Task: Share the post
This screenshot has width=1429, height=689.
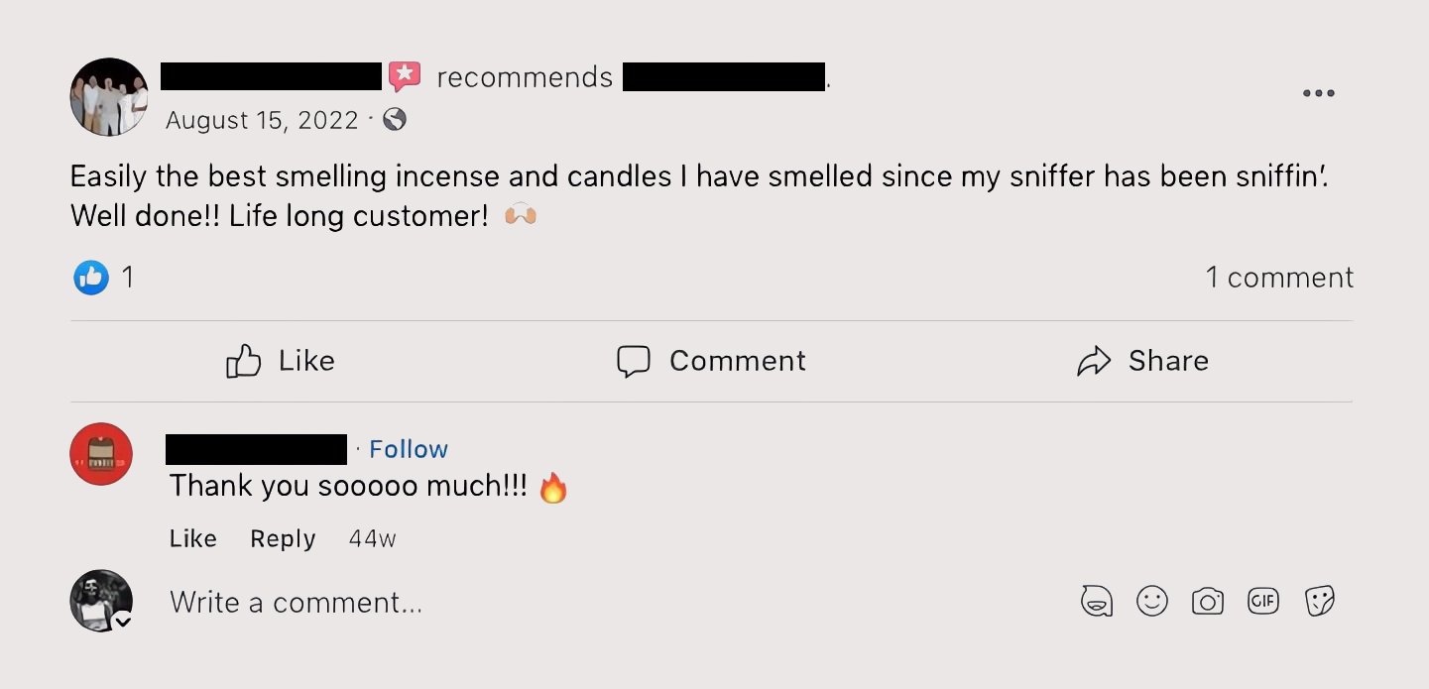Action: click(x=1142, y=361)
